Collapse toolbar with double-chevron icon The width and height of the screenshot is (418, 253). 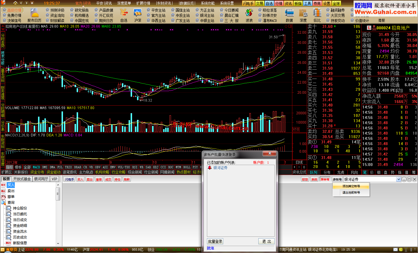(x=32, y=3)
